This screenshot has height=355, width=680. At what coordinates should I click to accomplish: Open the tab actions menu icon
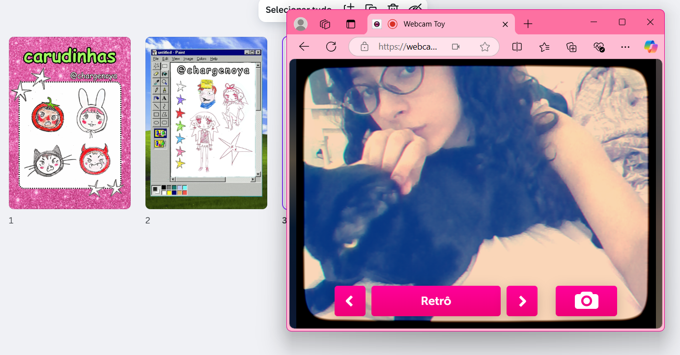click(x=350, y=24)
